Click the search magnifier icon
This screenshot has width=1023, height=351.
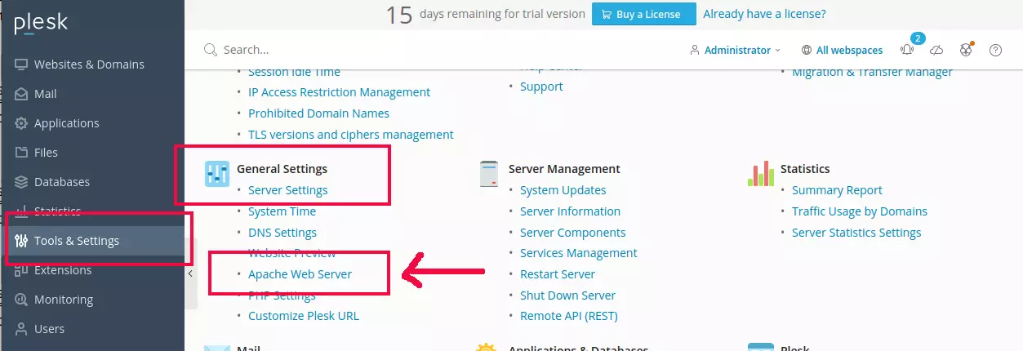[211, 50]
